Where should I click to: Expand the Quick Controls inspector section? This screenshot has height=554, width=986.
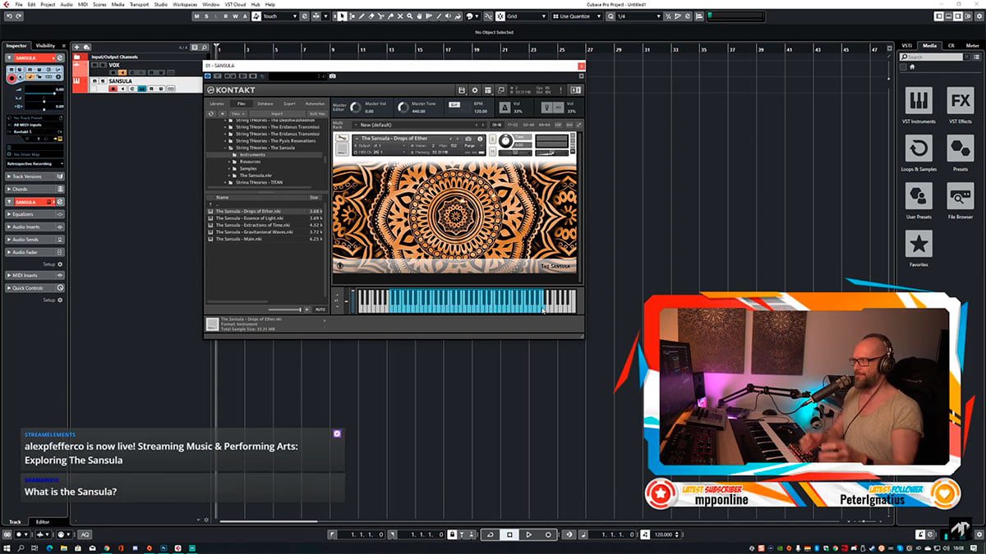pyautogui.click(x=35, y=288)
